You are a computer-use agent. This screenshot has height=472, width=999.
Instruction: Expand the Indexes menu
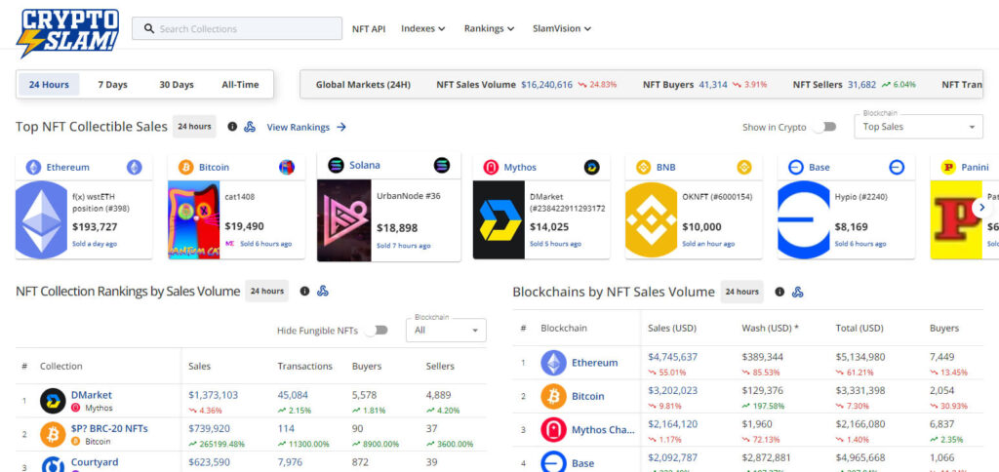pyautogui.click(x=423, y=28)
